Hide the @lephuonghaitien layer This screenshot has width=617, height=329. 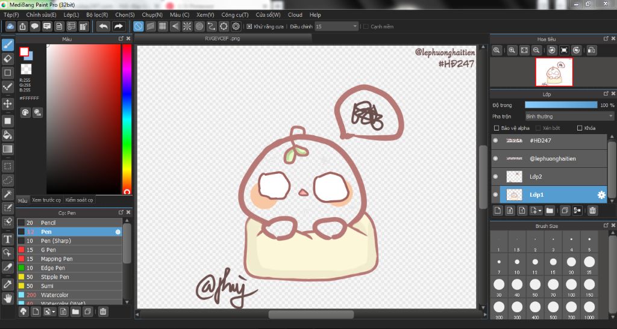click(x=495, y=159)
